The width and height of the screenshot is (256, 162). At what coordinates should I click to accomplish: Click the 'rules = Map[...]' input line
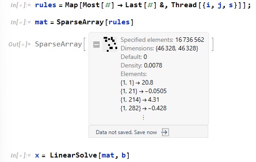click(x=143, y=5)
